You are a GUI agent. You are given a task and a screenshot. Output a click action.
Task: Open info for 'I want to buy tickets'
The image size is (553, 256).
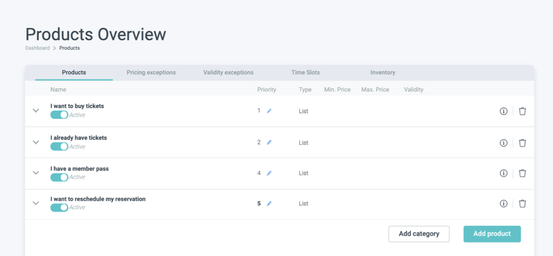(x=504, y=111)
